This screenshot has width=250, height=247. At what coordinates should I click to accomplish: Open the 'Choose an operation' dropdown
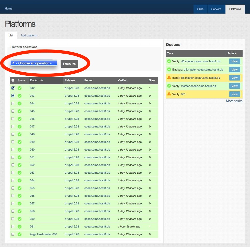click(x=33, y=63)
